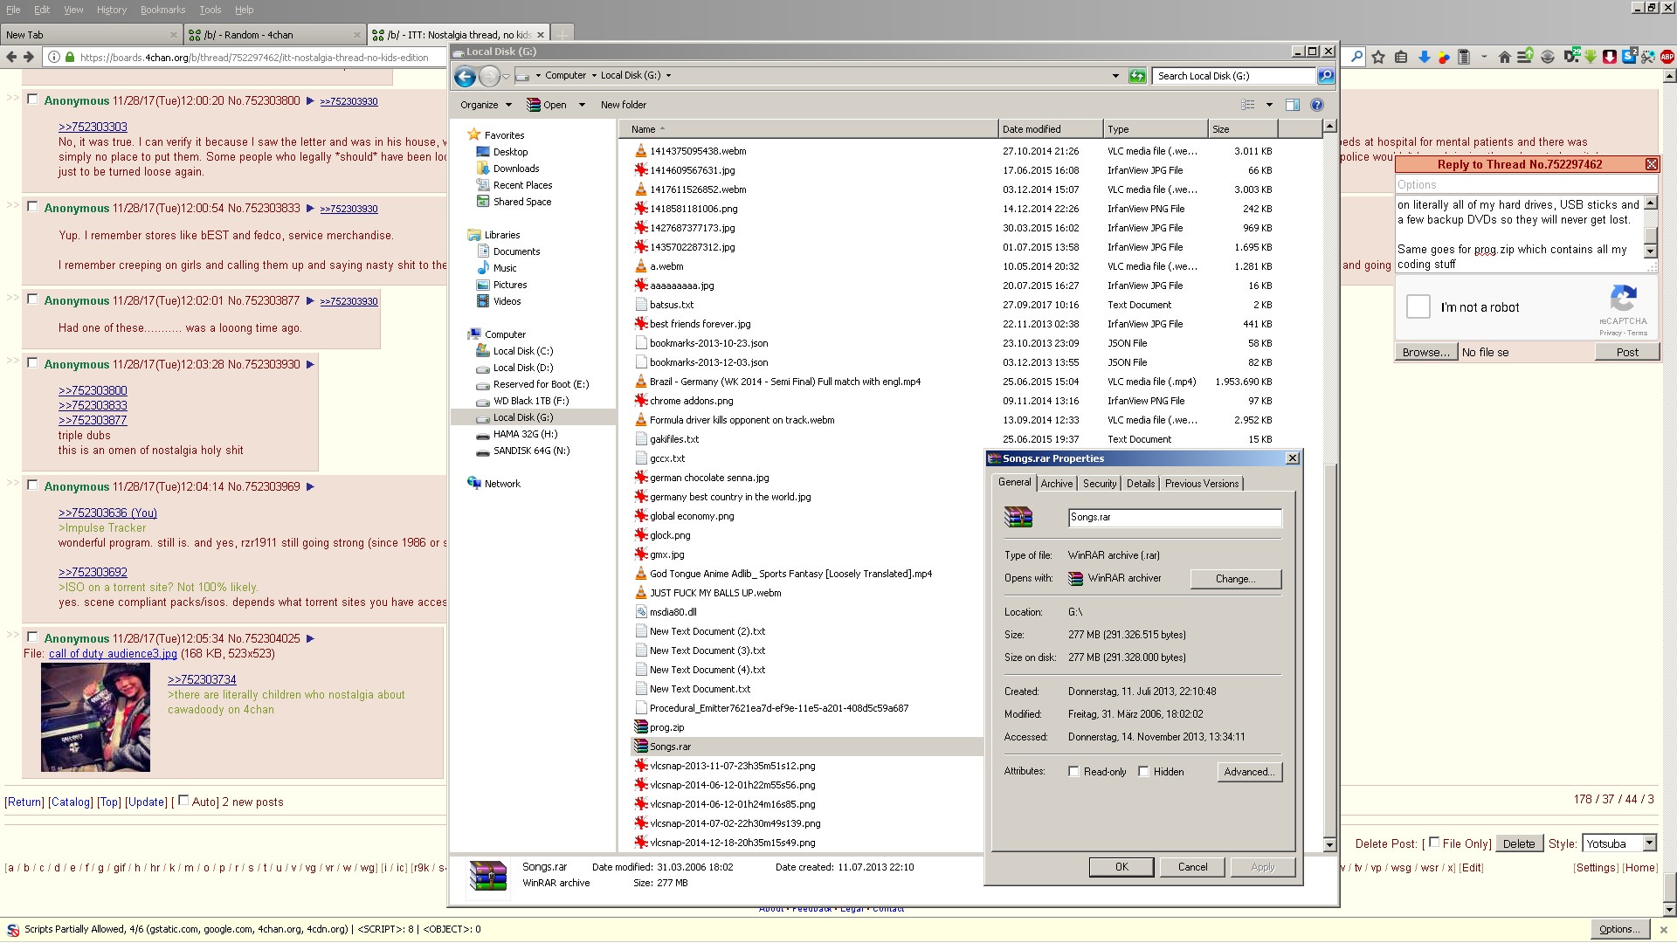Refresh the Local Disk (G:) folder view
Screen dimensions: 1677x943
pos(1136,76)
